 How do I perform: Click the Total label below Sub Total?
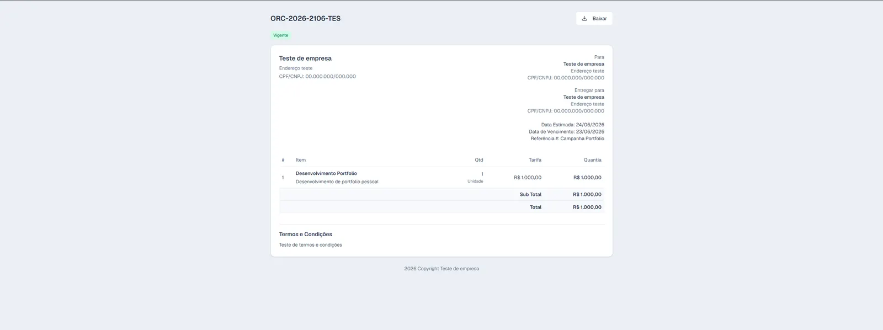point(535,207)
